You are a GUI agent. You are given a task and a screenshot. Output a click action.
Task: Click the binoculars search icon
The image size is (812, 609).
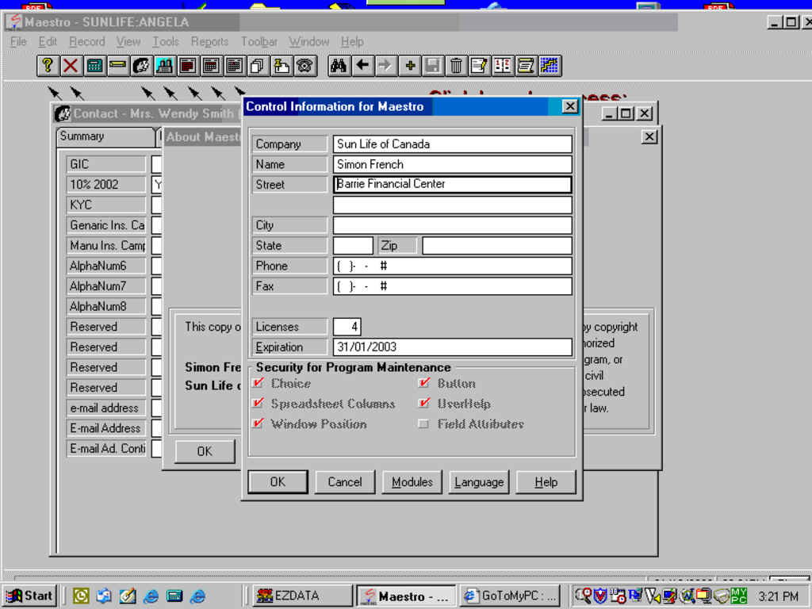click(x=339, y=66)
